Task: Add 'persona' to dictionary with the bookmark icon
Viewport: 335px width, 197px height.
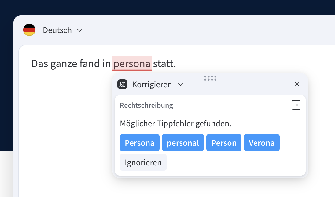Action: pos(296,105)
